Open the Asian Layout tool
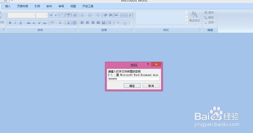The height and width of the screenshot is (133, 253). 117,15
